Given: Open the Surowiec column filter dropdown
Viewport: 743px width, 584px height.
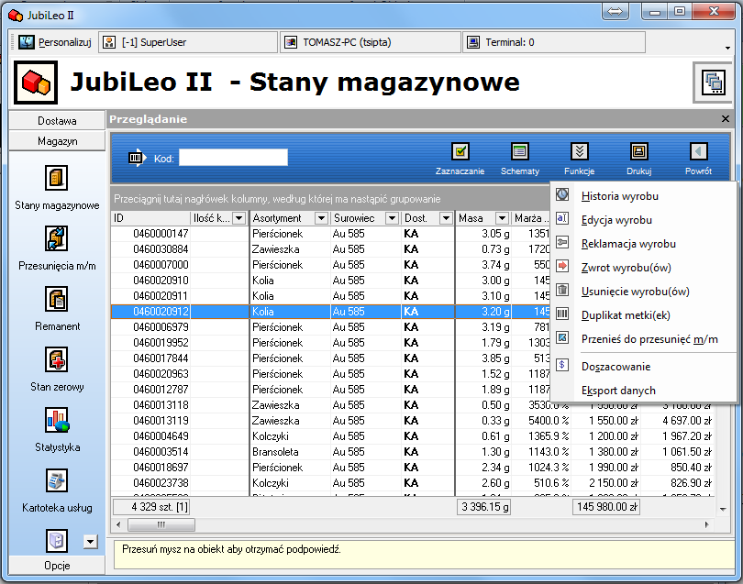Looking at the screenshot, I should (392, 218).
